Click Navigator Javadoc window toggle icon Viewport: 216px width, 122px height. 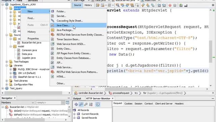(x=67, y=102)
